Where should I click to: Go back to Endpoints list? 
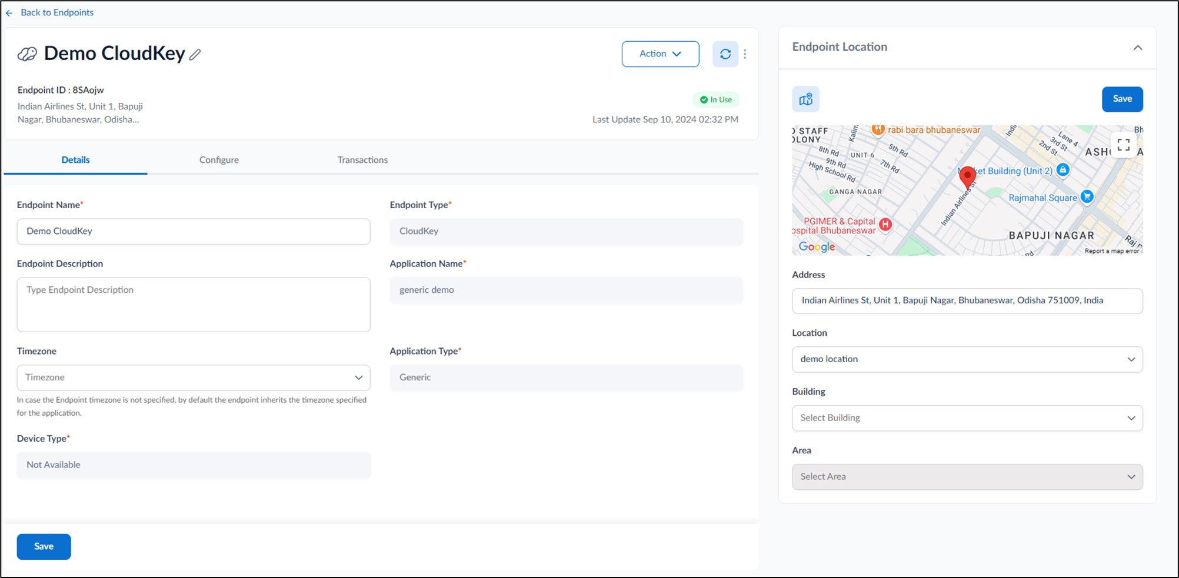[57, 12]
